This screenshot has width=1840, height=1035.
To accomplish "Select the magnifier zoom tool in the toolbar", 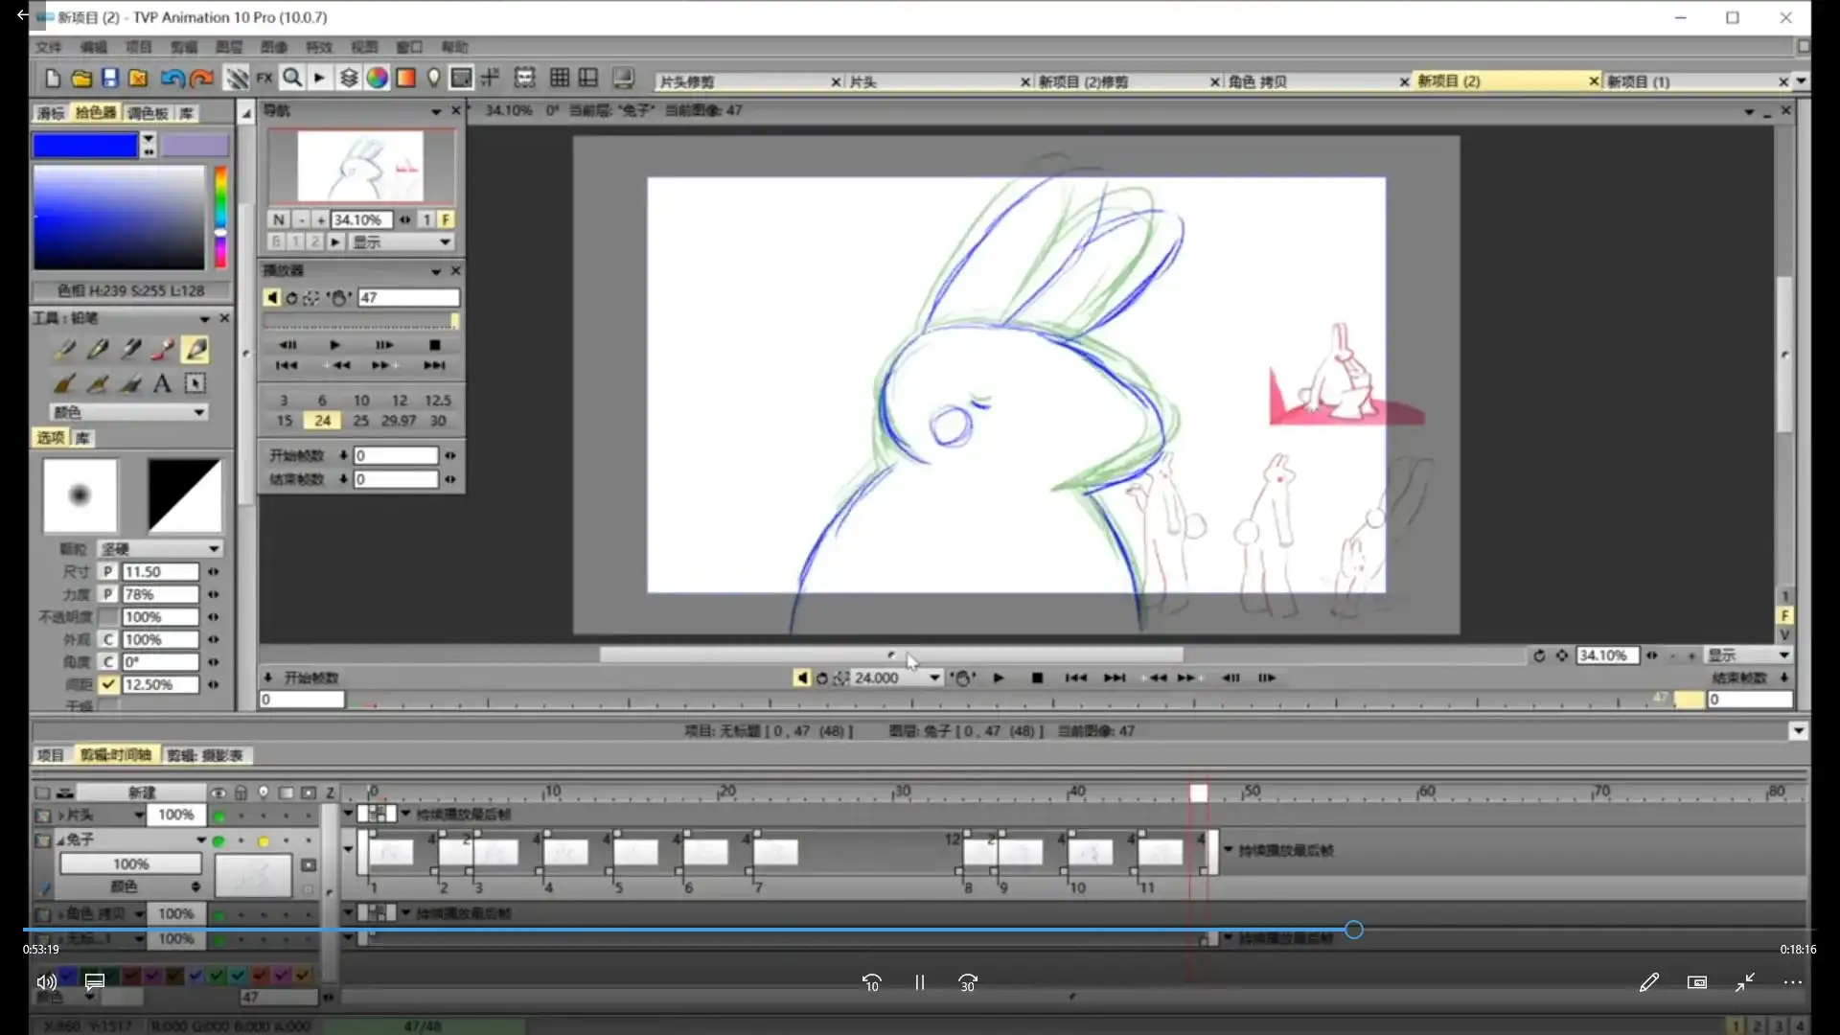I will [292, 79].
